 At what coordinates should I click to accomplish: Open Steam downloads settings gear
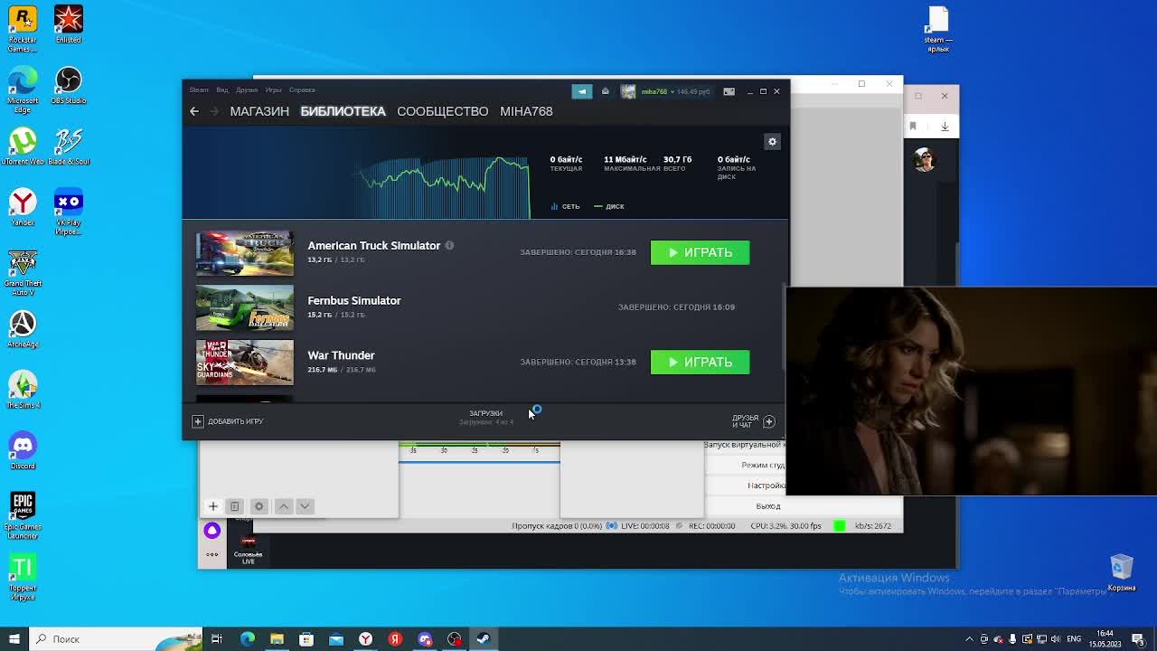772,142
